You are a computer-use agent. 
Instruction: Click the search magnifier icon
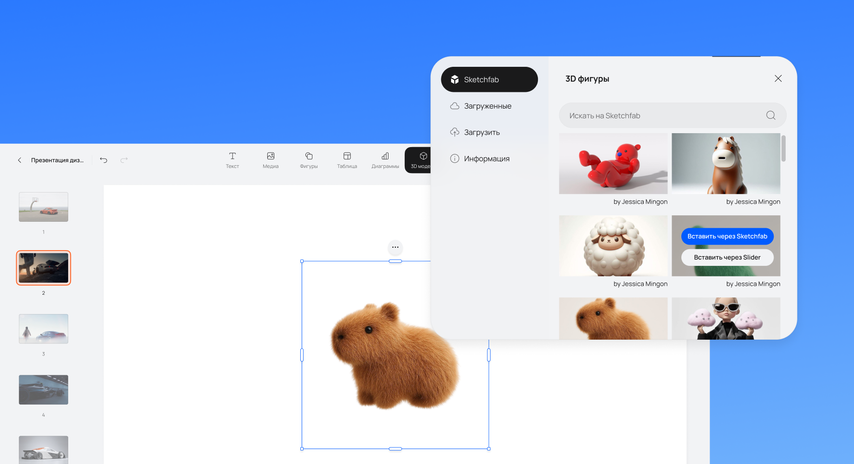click(x=770, y=116)
